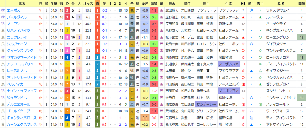Select trainer cell 友道康夫
The height and width of the screenshot is (128, 306).
click(x=172, y=64)
